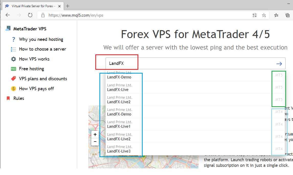The image size is (293, 175).
Task: Minimize the browser window
Action: [288, 4]
